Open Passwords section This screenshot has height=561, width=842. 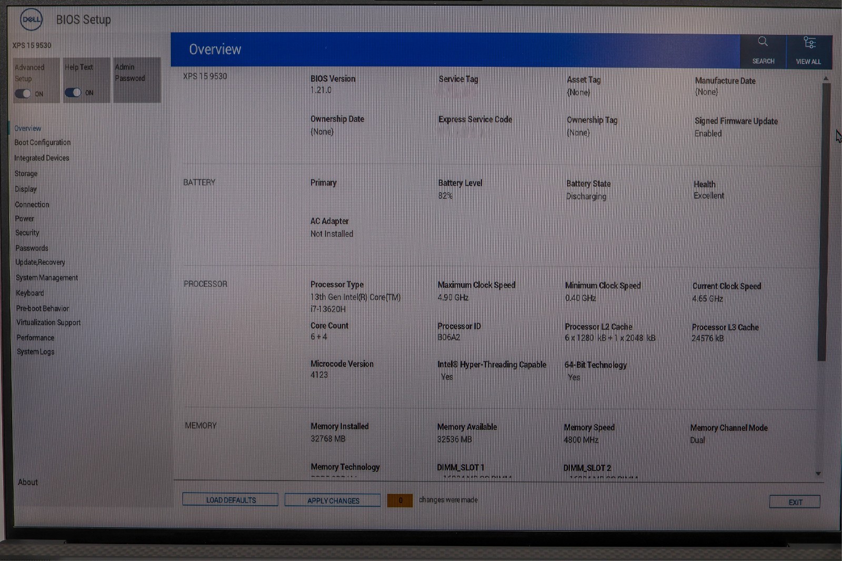[x=32, y=248]
